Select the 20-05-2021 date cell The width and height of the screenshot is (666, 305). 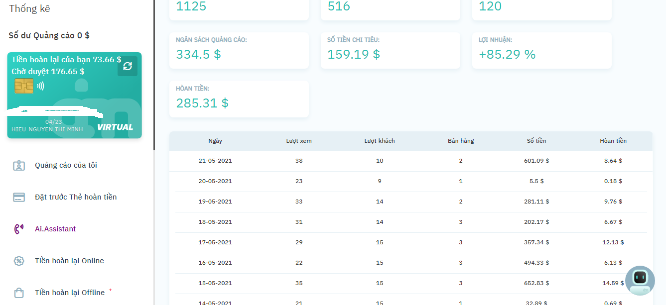pos(215,181)
